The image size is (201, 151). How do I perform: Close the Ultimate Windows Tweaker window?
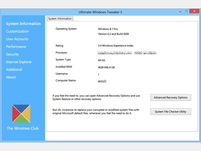[194, 11]
